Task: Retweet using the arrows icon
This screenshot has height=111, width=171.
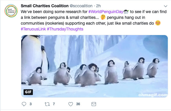Action: point(47,104)
